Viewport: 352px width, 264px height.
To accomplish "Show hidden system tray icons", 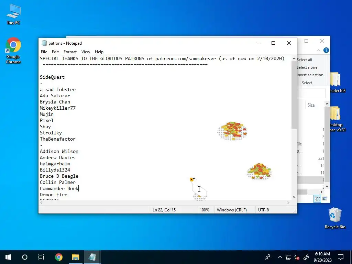I will 280,257.
